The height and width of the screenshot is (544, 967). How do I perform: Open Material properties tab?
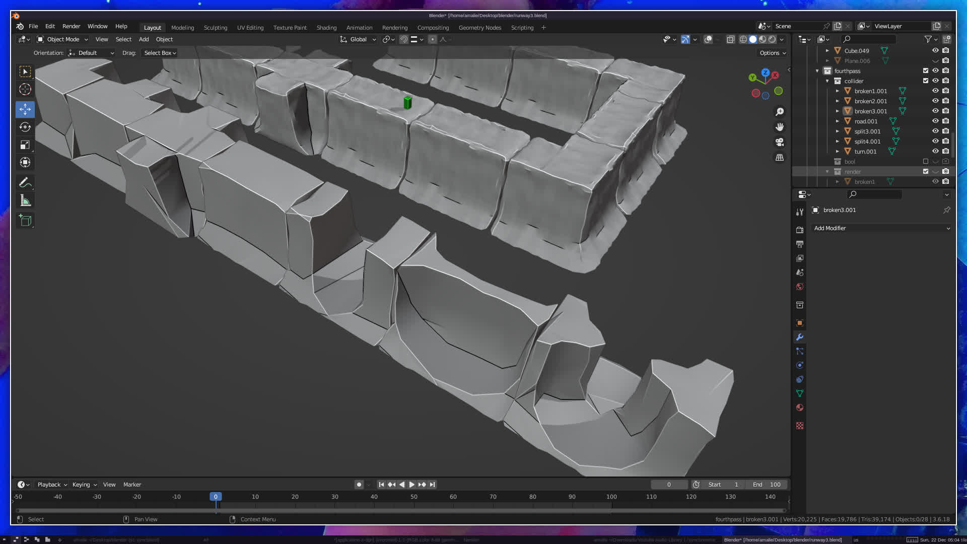point(799,407)
